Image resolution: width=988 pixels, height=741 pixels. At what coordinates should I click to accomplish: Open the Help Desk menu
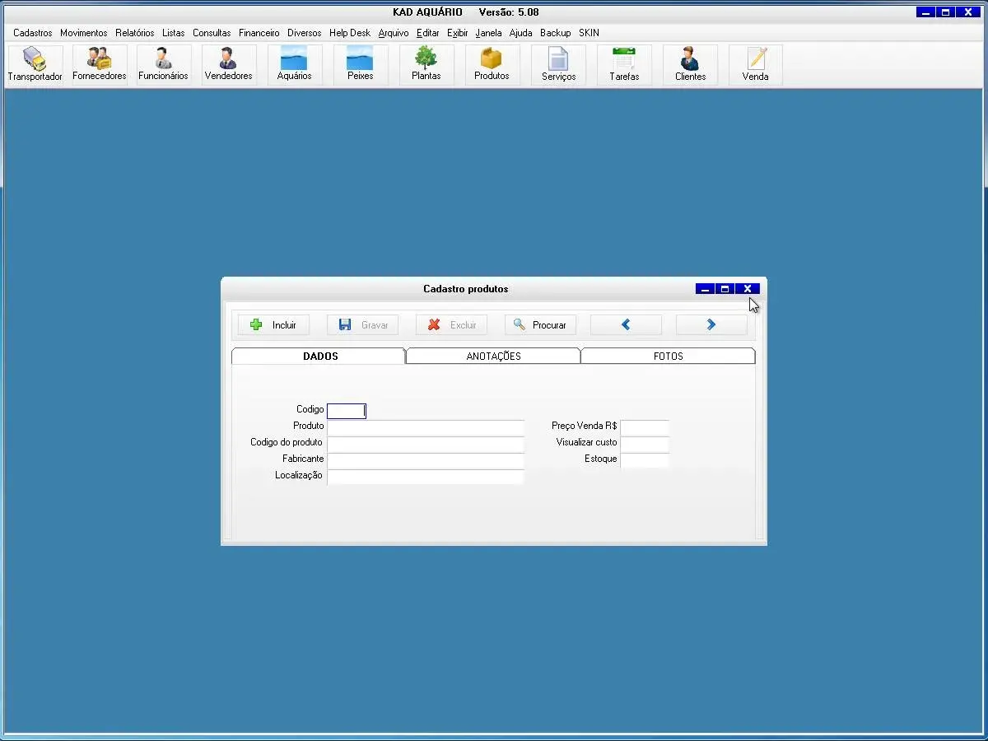coord(350,33)
